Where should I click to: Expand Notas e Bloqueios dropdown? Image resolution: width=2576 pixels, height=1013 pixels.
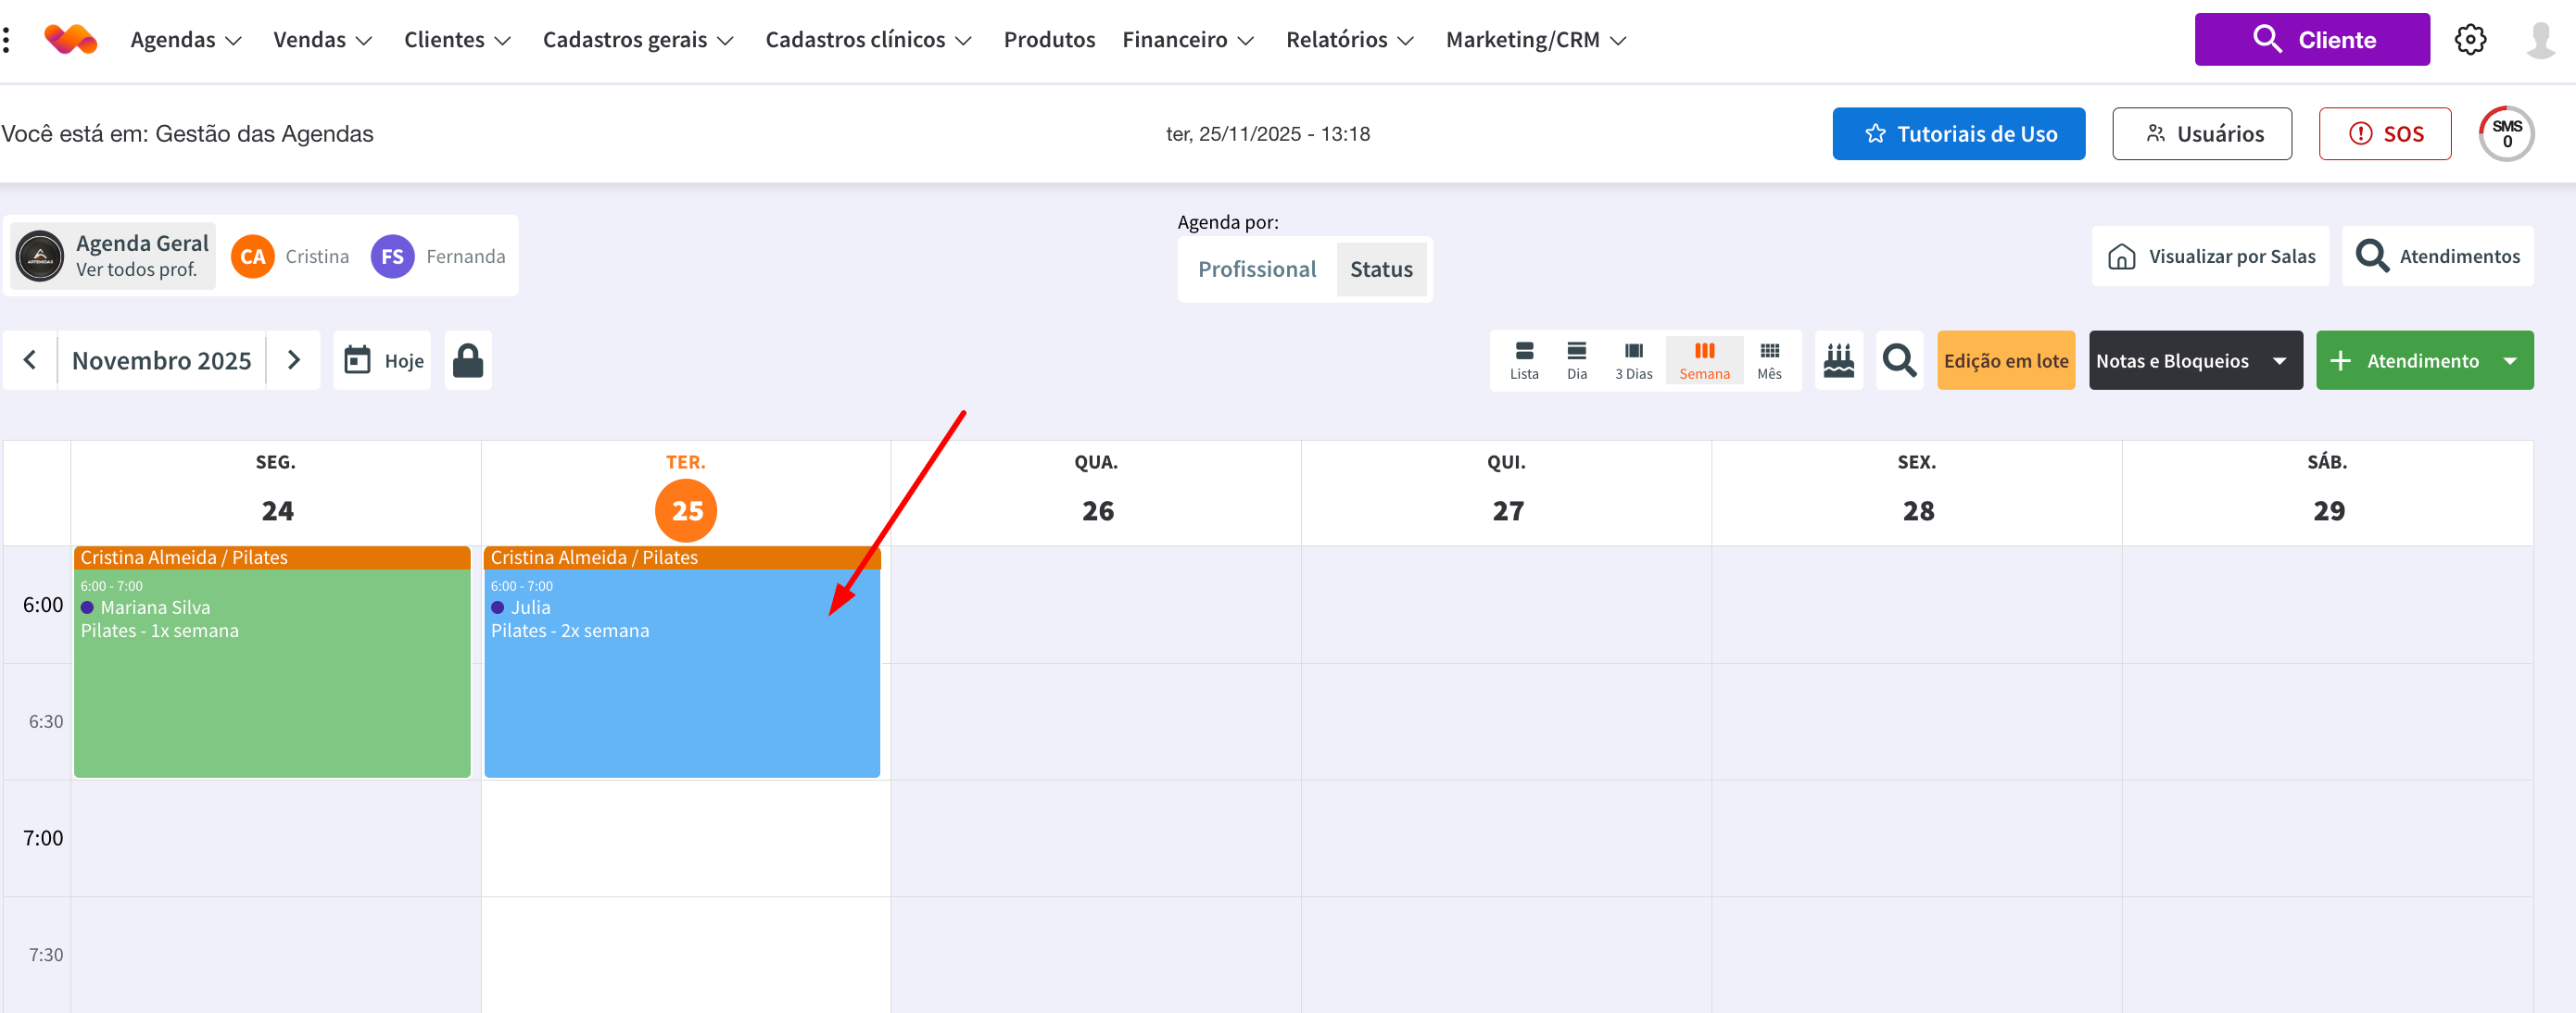pyautogui.click(x=2279, y=360)
